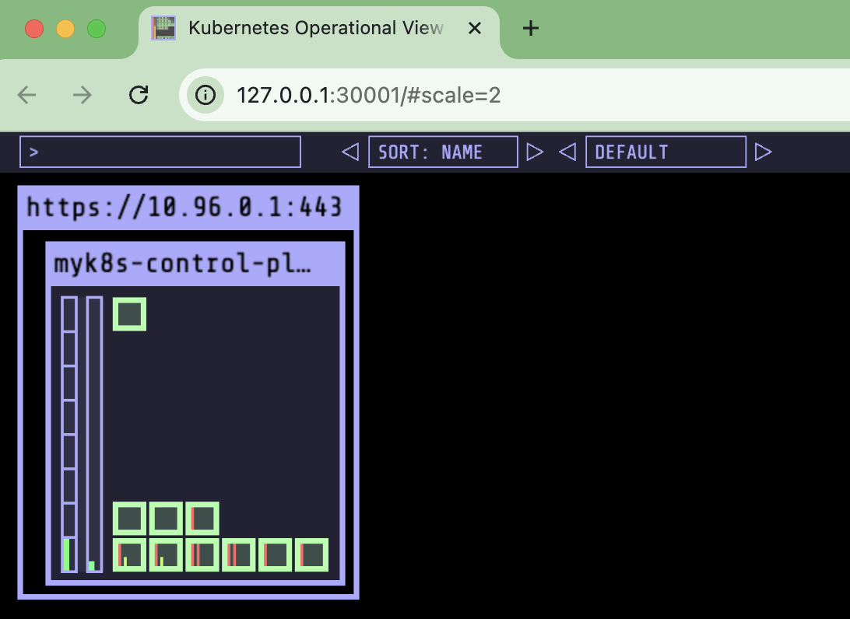850x619 pixels.
Task: Click the left arrow before DEFAULT theme
Action: point(567,152)
